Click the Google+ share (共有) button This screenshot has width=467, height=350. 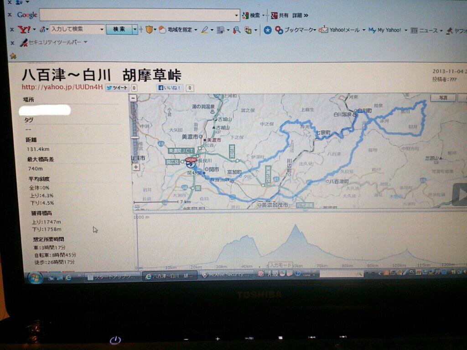pos(280,15)
